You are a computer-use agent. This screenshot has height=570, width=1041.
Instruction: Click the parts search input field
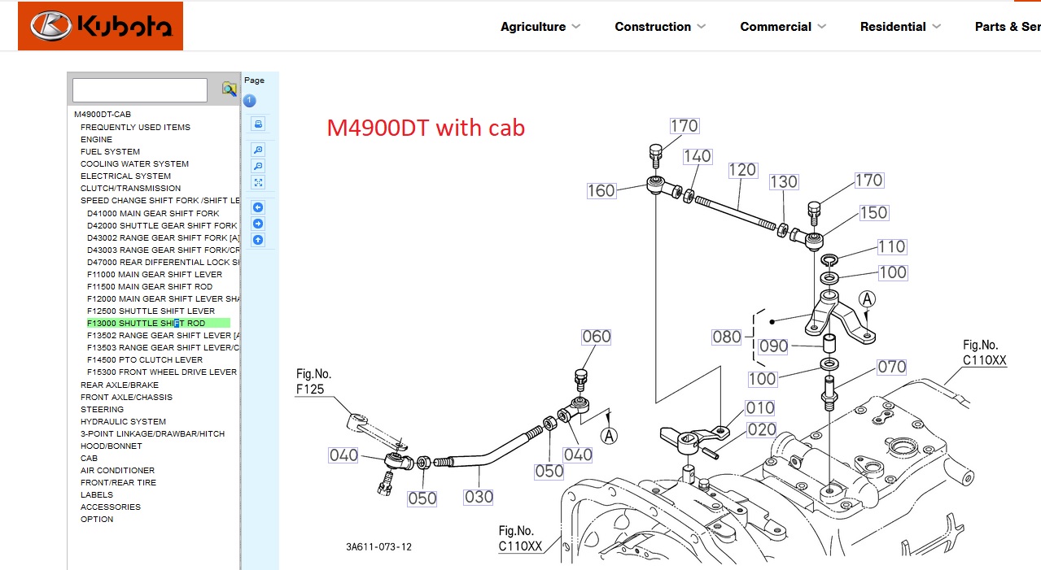pyautogui.click(x=140, y=89)
